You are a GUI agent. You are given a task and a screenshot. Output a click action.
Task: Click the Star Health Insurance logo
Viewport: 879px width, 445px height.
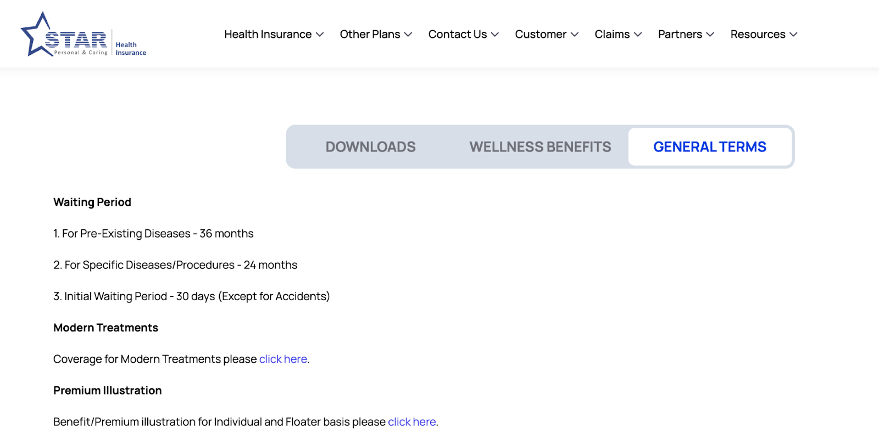pyautogui.click(x=84, y=35)
